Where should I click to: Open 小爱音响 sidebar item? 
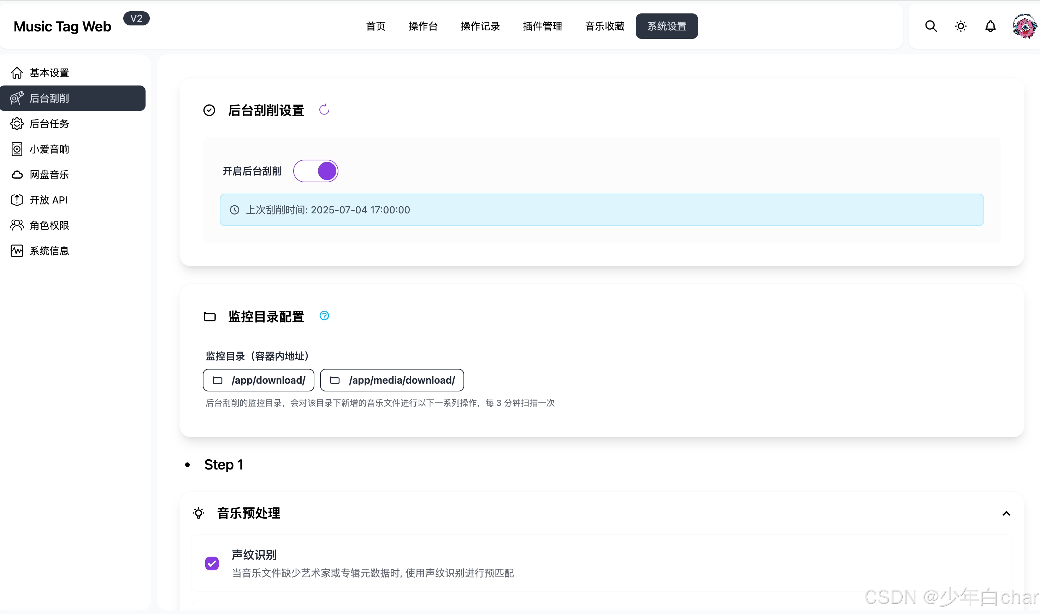[x=49, y=149]
